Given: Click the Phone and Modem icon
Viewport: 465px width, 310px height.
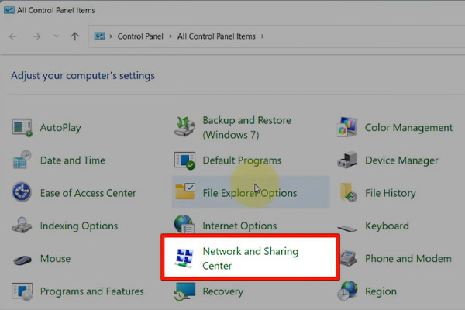Looking at the screenshot, I should click(347, 258).
